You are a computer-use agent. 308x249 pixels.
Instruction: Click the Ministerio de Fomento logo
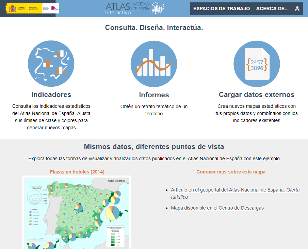tap(35, 9)
